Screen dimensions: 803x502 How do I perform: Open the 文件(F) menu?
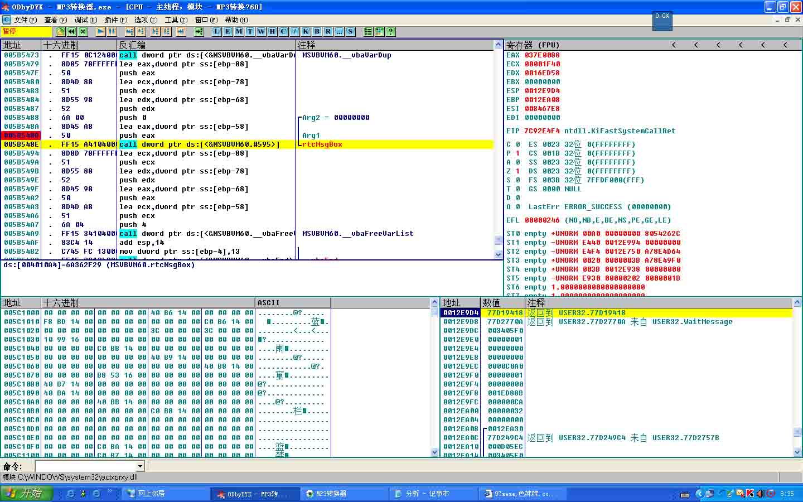pyautogui.click(x=25, y=20)
